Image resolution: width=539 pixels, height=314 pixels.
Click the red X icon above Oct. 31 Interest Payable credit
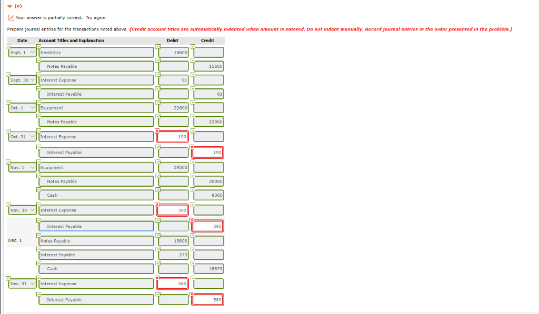[193, 147]
